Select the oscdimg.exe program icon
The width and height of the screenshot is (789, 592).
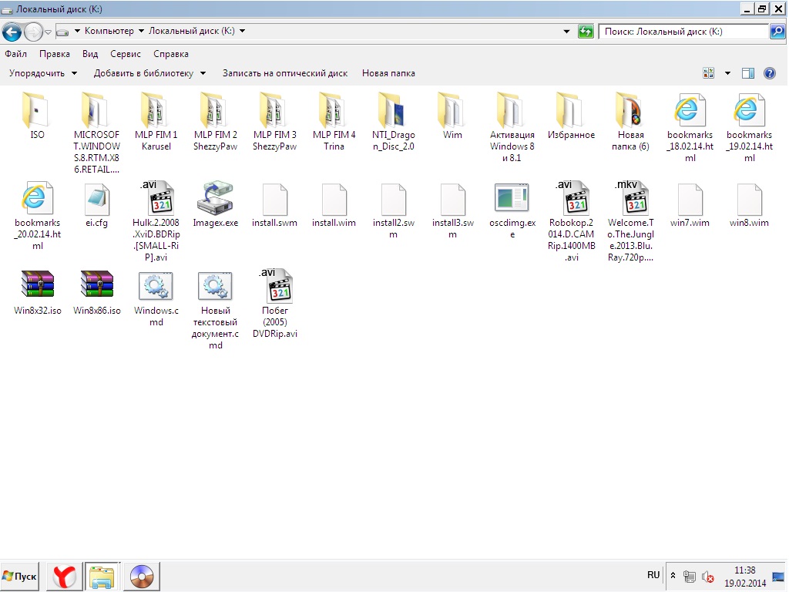[x=512, y=197]
